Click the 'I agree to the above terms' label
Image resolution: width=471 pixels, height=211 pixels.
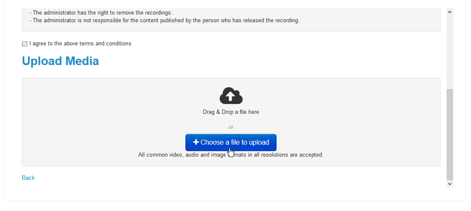(x=80, y=44)
